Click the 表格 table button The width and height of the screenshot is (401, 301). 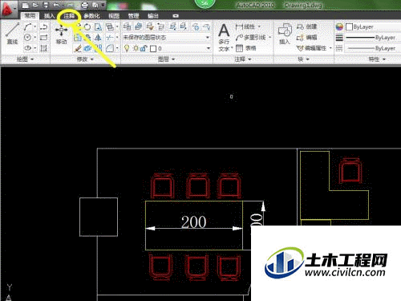(x=246, y=48)
